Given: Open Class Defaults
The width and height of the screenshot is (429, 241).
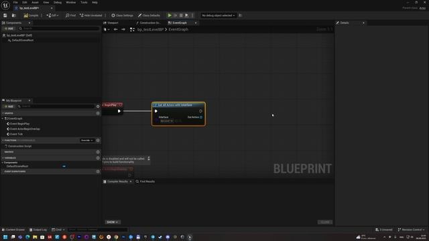Looking at the screenshot, I should pos(149,15).
